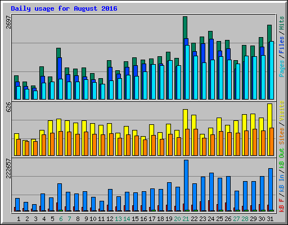The width and height of the screenshot is (288, 225).
Task: Click the kB Out legend label
Action: tap(282, 158)
